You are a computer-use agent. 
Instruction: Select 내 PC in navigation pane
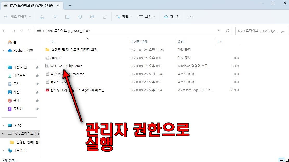click(x=15, y=126)
